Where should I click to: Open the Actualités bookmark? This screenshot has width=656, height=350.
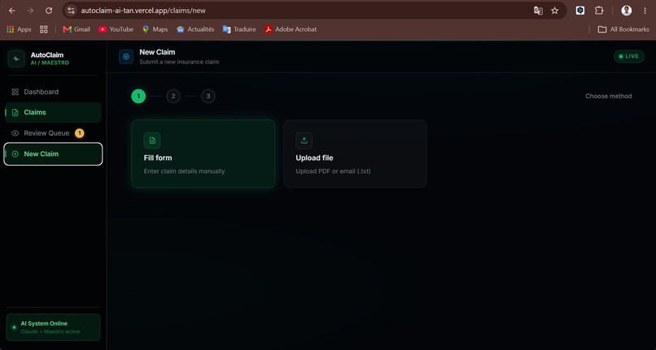click(195, 29)
